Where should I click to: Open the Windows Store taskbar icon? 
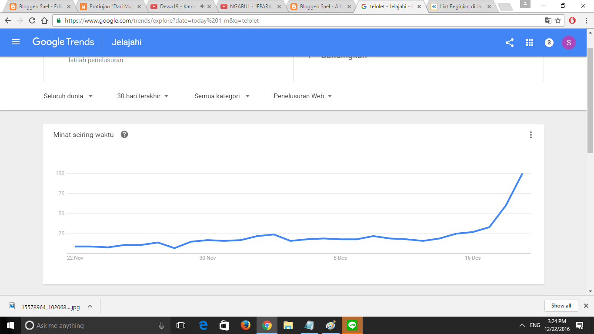pos(224,325)
